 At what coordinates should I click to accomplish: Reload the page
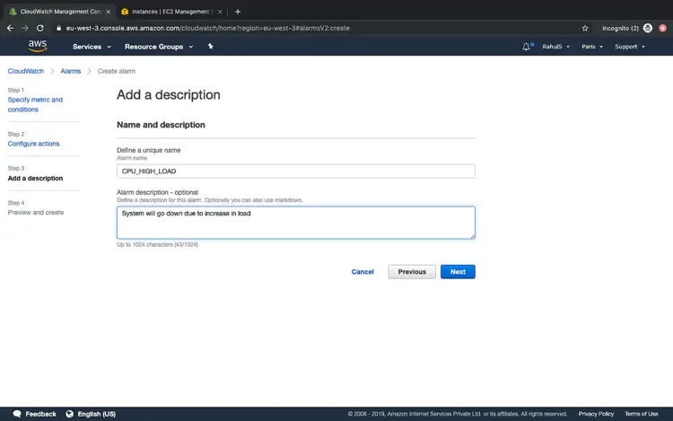click(x=40, y=28)
